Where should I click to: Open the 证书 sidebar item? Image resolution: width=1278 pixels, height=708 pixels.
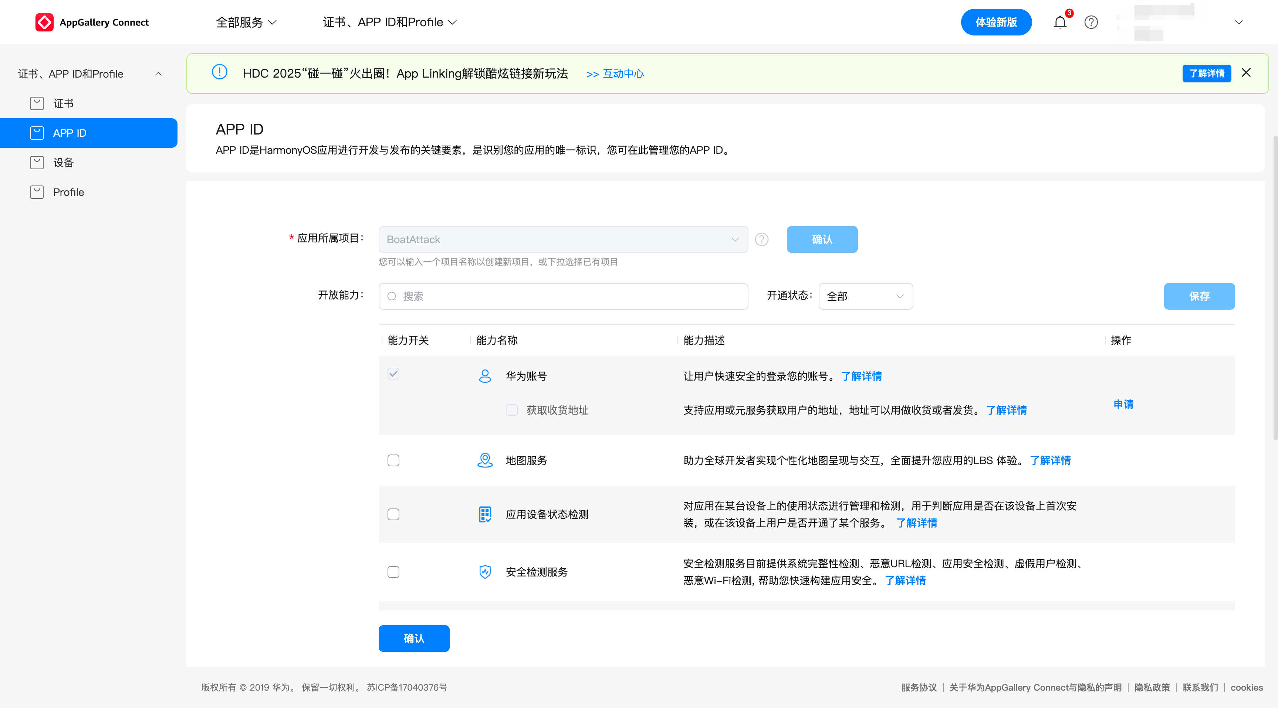tap(64, 103)
